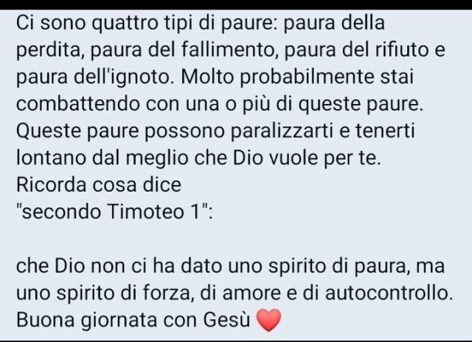Click the word "fallimento"
The width and height of the screenshot is (472, 342).
229,49
